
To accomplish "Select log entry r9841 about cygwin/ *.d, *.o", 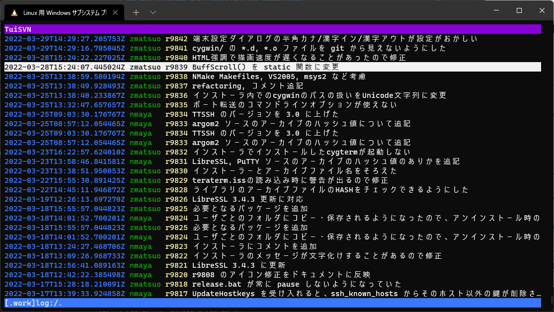I will tap(273, 48).
